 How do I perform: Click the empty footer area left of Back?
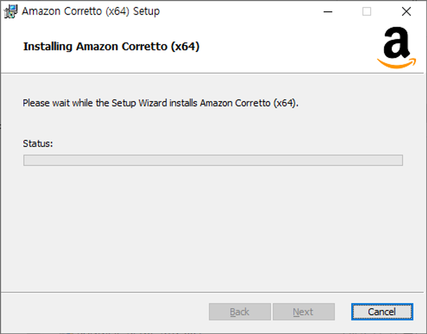103,312
